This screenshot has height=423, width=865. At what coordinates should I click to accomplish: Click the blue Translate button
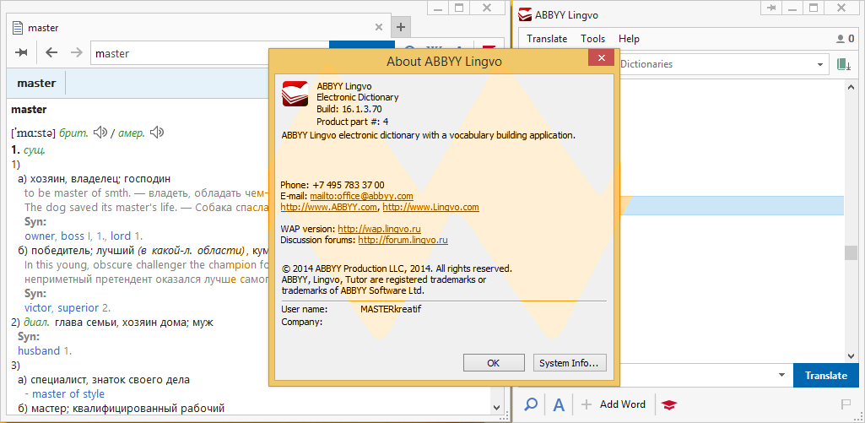826,376
